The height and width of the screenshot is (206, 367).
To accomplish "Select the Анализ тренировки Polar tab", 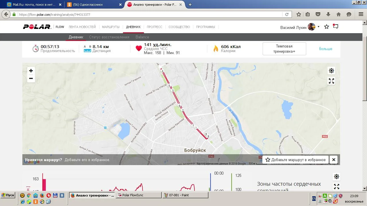I will (x=155, y=5).
